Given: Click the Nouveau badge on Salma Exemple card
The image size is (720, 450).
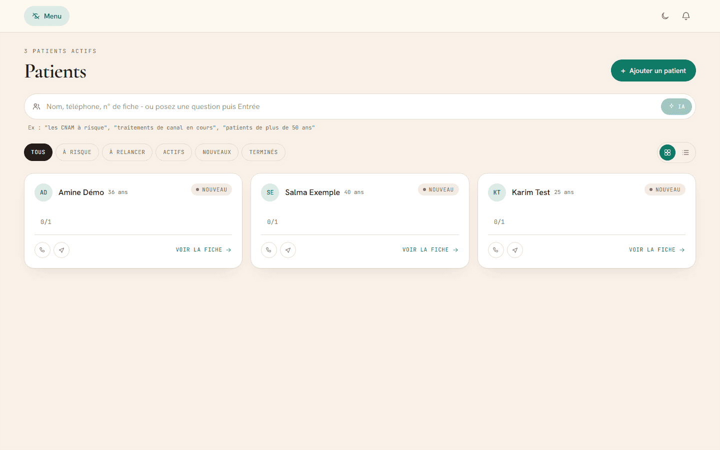Looking at the screenshot, I should pyautogui.click(x=438, y=189).
